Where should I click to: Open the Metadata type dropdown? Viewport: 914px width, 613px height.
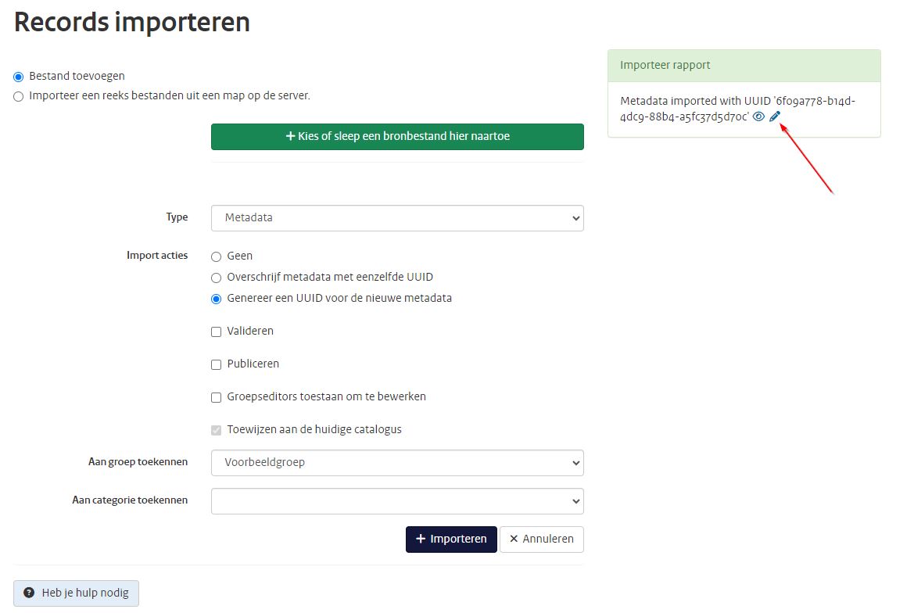pyautogui.click(x=397, y=218)
